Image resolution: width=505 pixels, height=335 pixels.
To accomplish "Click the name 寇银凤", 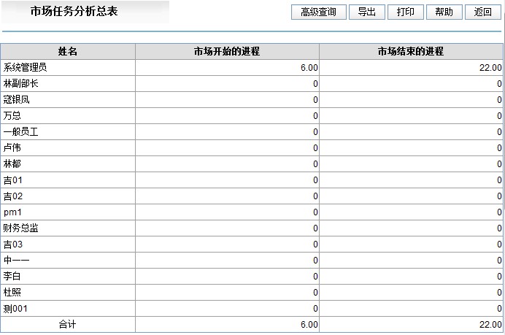I will click(17, 100).
